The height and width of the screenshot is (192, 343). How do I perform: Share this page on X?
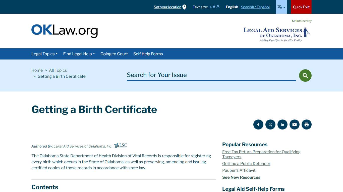tap(270, 124)
